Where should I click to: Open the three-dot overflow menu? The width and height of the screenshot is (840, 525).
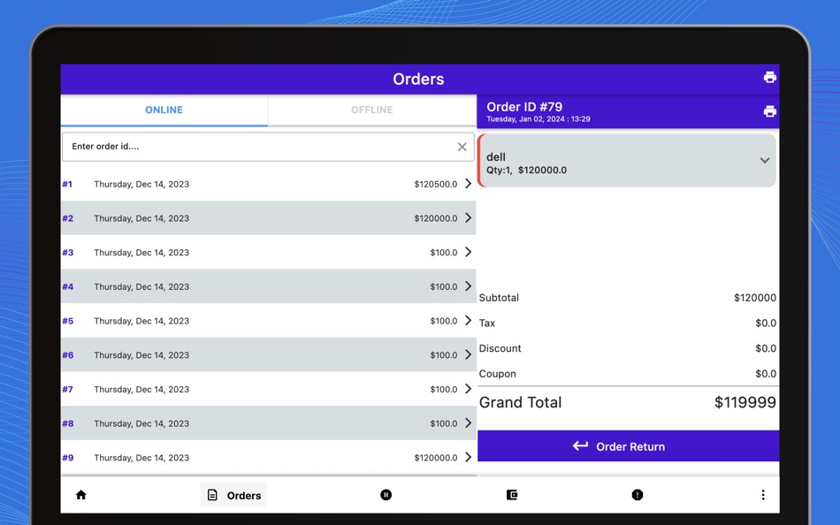(x=763, y=495)
